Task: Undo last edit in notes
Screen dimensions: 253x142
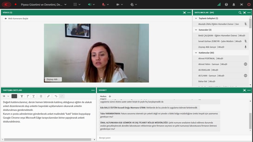Action: click(56, 96)
